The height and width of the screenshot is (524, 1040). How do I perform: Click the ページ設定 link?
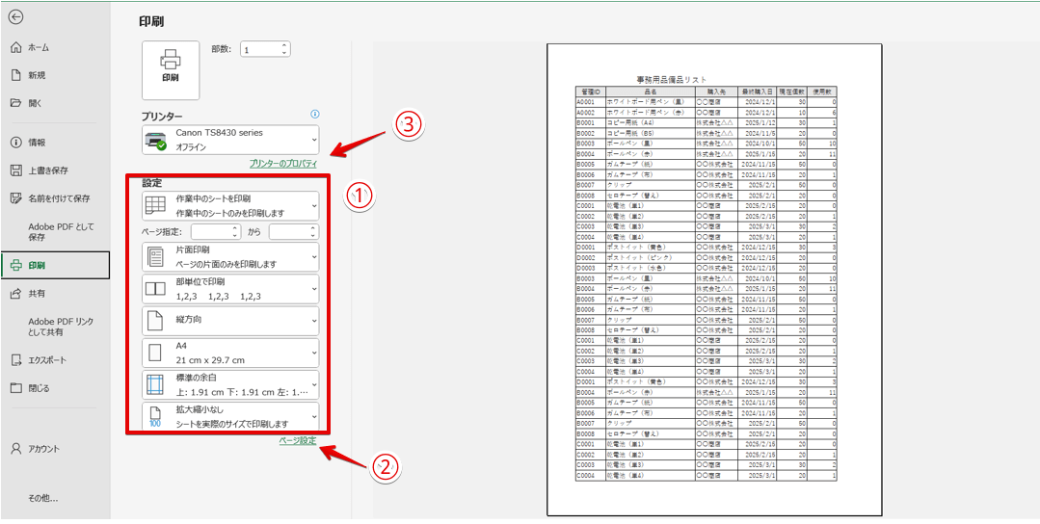(297, 440)
